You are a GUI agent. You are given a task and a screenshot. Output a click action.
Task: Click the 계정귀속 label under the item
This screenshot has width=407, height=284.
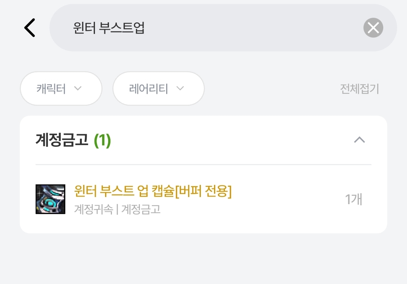(93, 209)
